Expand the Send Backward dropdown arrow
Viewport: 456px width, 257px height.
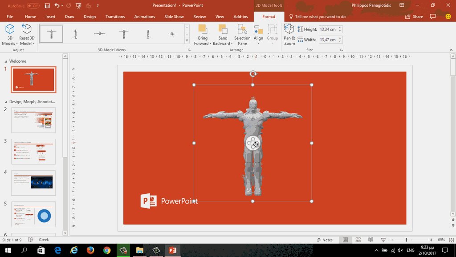pos(232,44)
